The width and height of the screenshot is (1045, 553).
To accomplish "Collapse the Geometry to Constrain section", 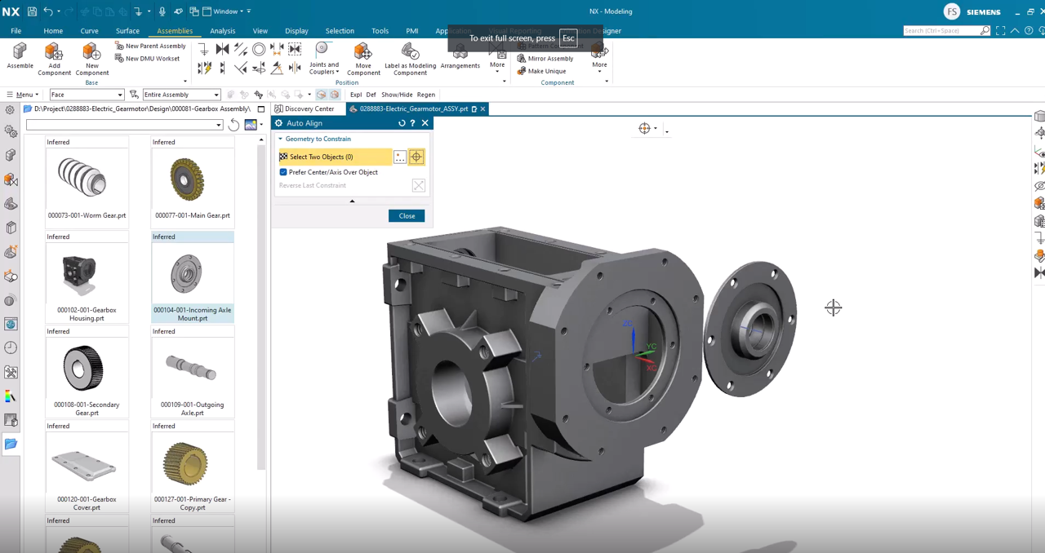I will pyautogui.click(x=281, y=139).
